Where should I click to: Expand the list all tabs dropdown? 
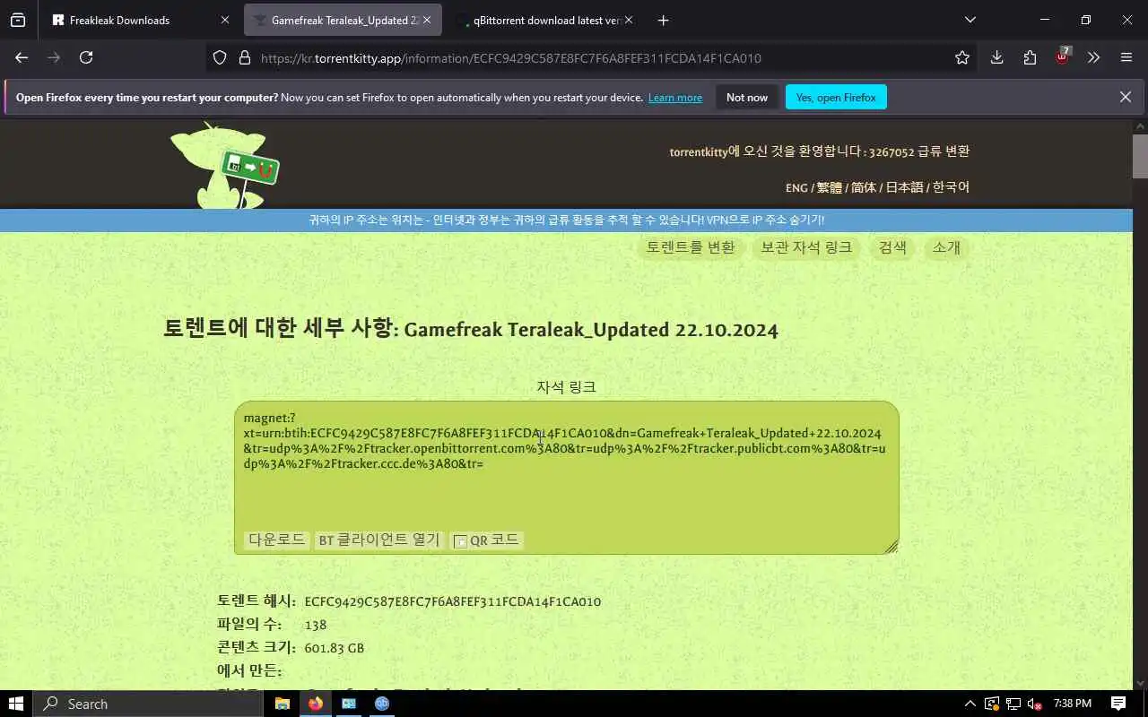970,20
